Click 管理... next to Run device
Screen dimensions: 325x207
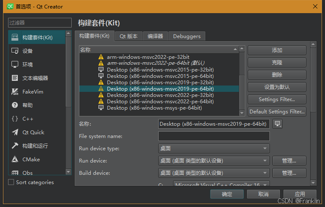pos(289,161)
